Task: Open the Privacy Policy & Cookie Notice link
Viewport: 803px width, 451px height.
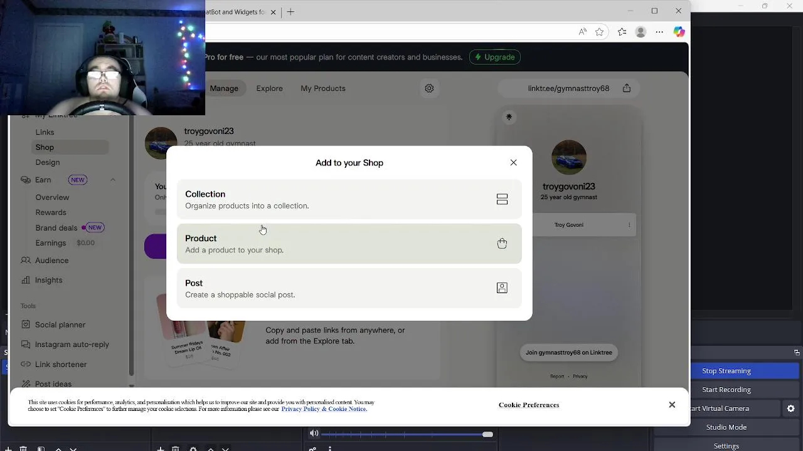Action: tap(324, 409)
